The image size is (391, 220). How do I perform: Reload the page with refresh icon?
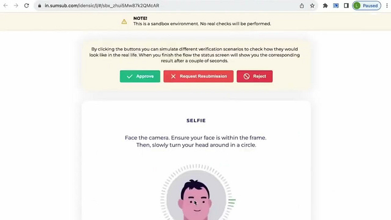click(x=26, y=5)
